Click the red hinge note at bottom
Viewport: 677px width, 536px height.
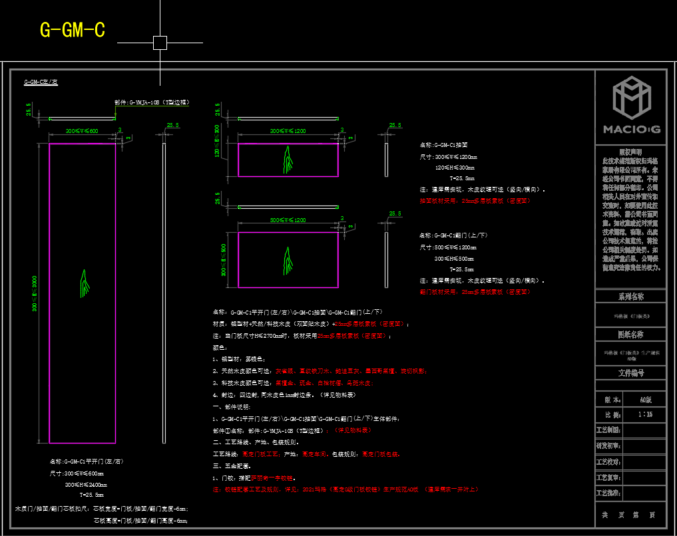[x=345, y=489]
